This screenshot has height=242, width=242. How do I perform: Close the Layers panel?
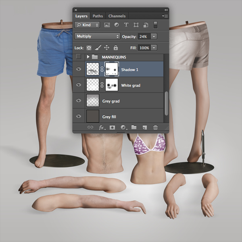coord(76,10)
